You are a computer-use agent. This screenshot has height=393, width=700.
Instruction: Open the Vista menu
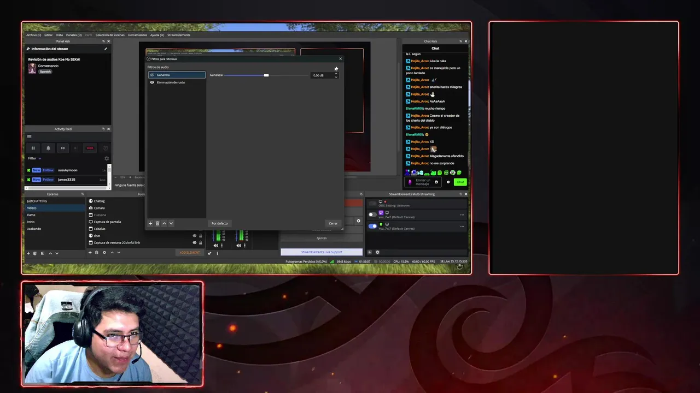(59, 35)
